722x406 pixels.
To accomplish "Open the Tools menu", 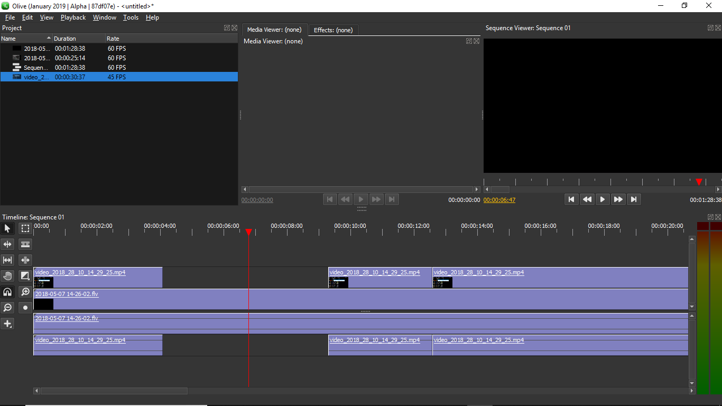I will [x=131, y=17].
